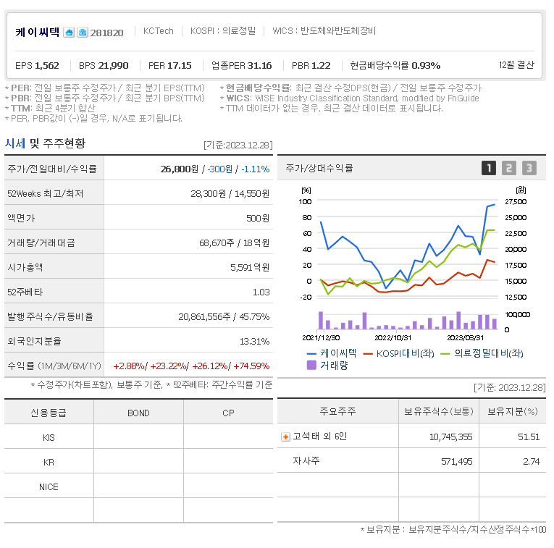The height and width of the screenshot is (548, 554).
Task: Click the +23.22% 3M return
Action: coord(168,366)
